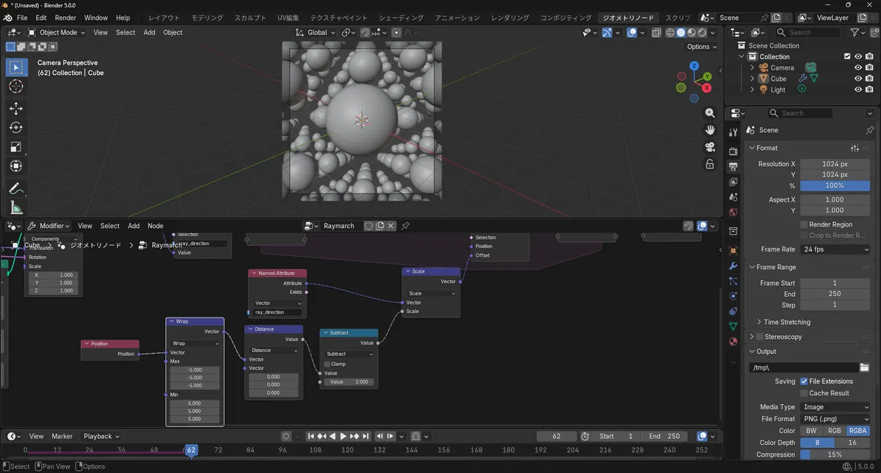Enable the Clamp checkbox on Subtract node

coord(327,364)
